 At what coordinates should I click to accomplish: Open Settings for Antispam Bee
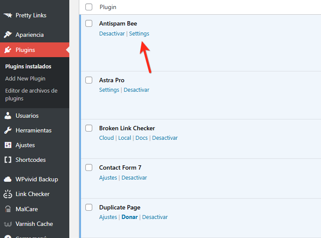pyautogui.click(x=139, y=33)
